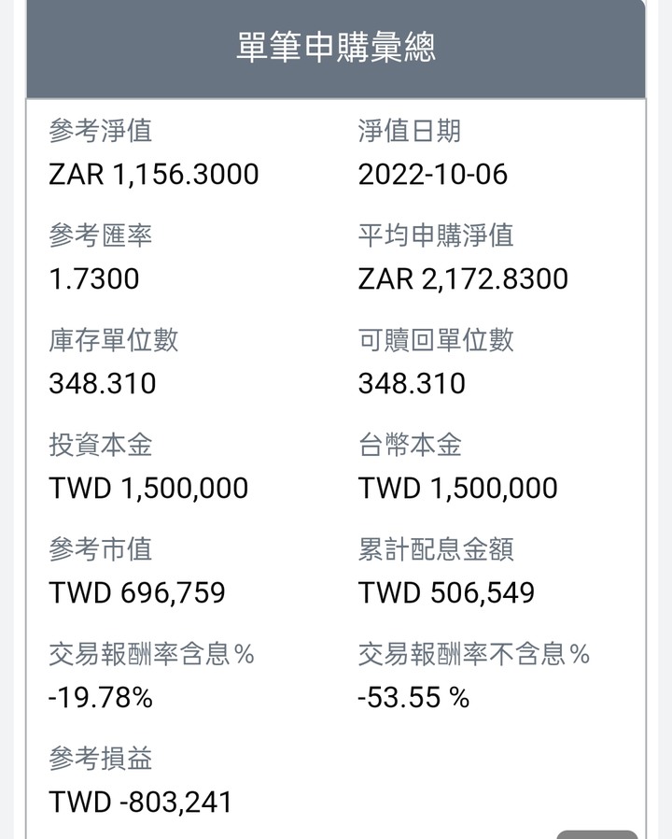The height and width of the screenshot is (839, 672).
Task: Select the 投資本金 amount TWD 1,500,000
Action: [x=148, y=488]
